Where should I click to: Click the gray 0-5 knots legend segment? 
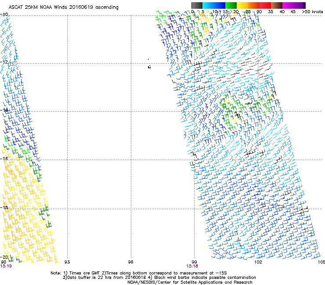pyautogui.click(x=197, y=5)
